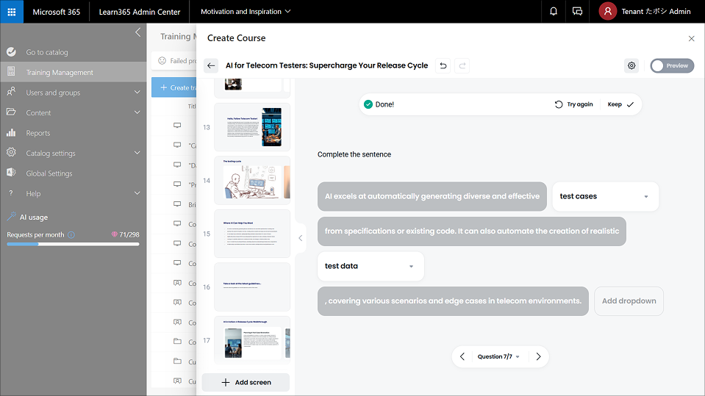Open the chat feedback icon
This screenshot has height=396, width=705.
[x=577, y=12]
